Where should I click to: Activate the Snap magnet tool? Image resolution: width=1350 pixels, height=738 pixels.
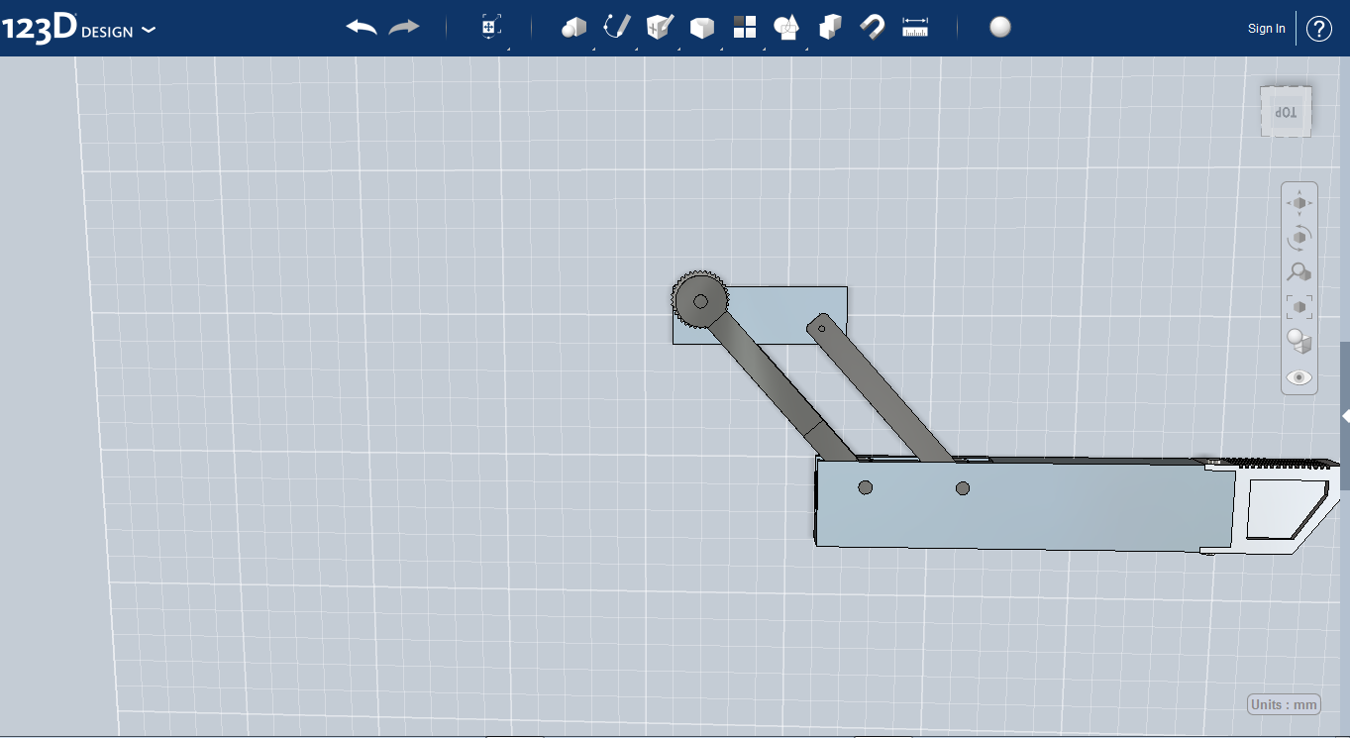(x=873, y=28)
